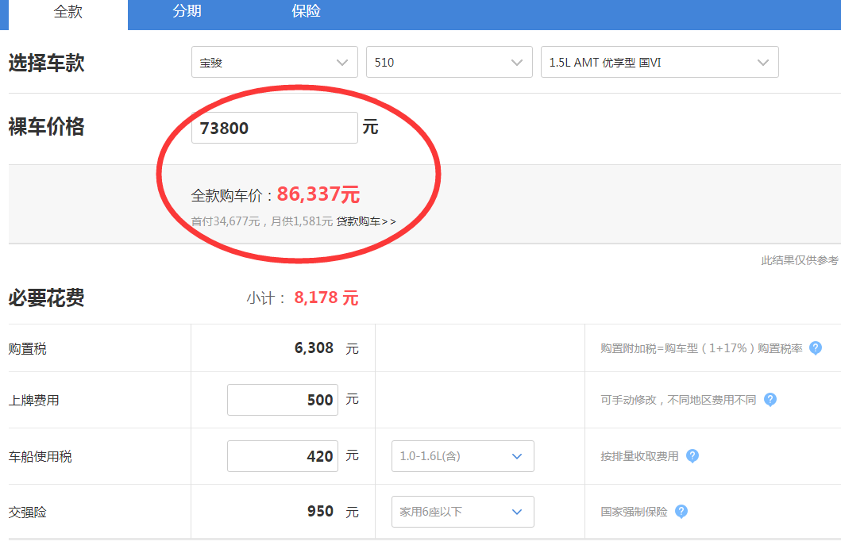Click the 车船使用税 row label
Screen dimensions: 841x549
pos(41,457)
